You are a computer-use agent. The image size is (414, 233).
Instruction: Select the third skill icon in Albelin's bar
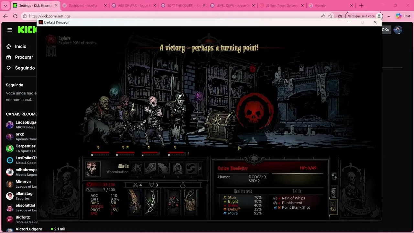164,169
